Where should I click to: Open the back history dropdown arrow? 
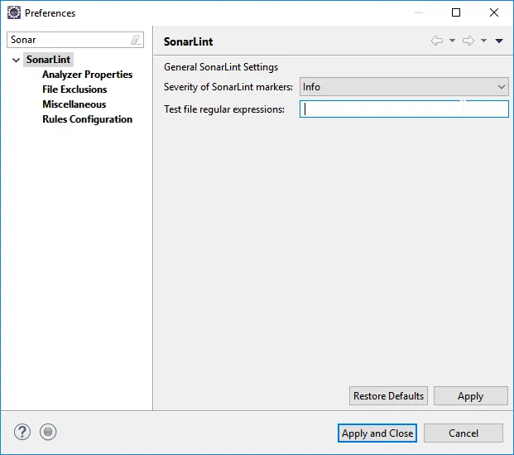pyautogui.click(x=452, y=41)
